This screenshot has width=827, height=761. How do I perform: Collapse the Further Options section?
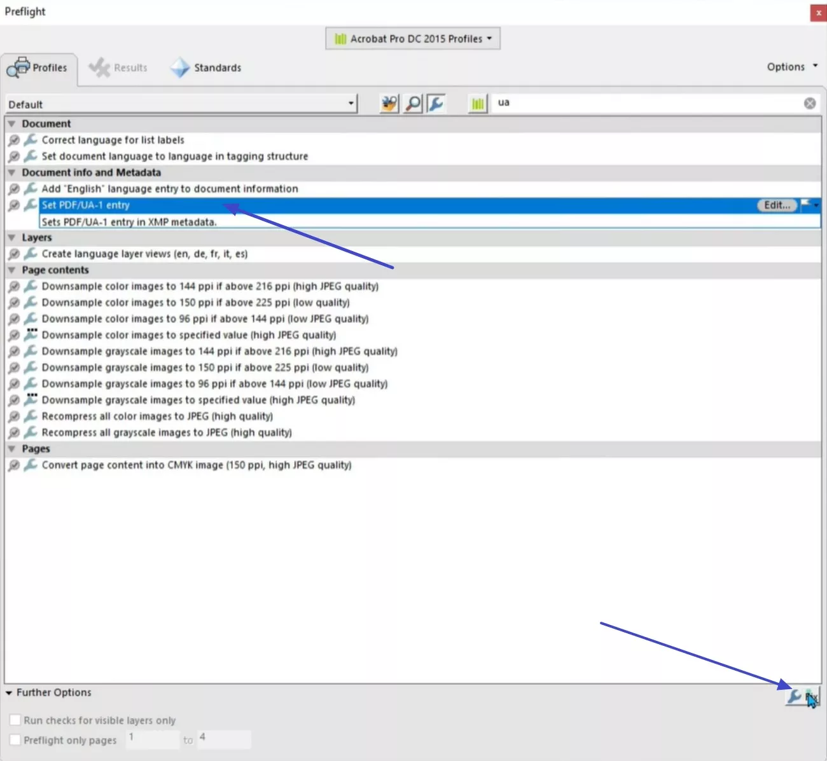coord(9,693)
